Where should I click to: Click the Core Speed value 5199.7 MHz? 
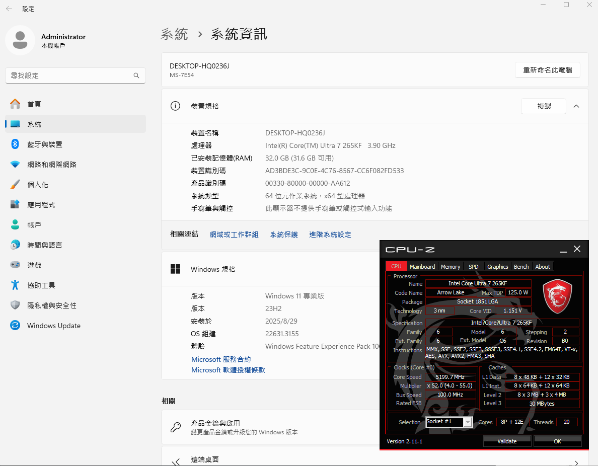[x=450, y=377]
